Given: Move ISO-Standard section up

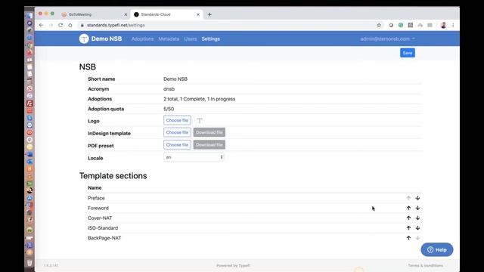Looking at the screenshot, I should (408, 228).
